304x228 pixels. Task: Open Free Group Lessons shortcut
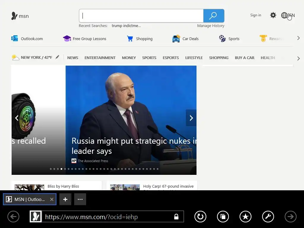tap(85, 39)
